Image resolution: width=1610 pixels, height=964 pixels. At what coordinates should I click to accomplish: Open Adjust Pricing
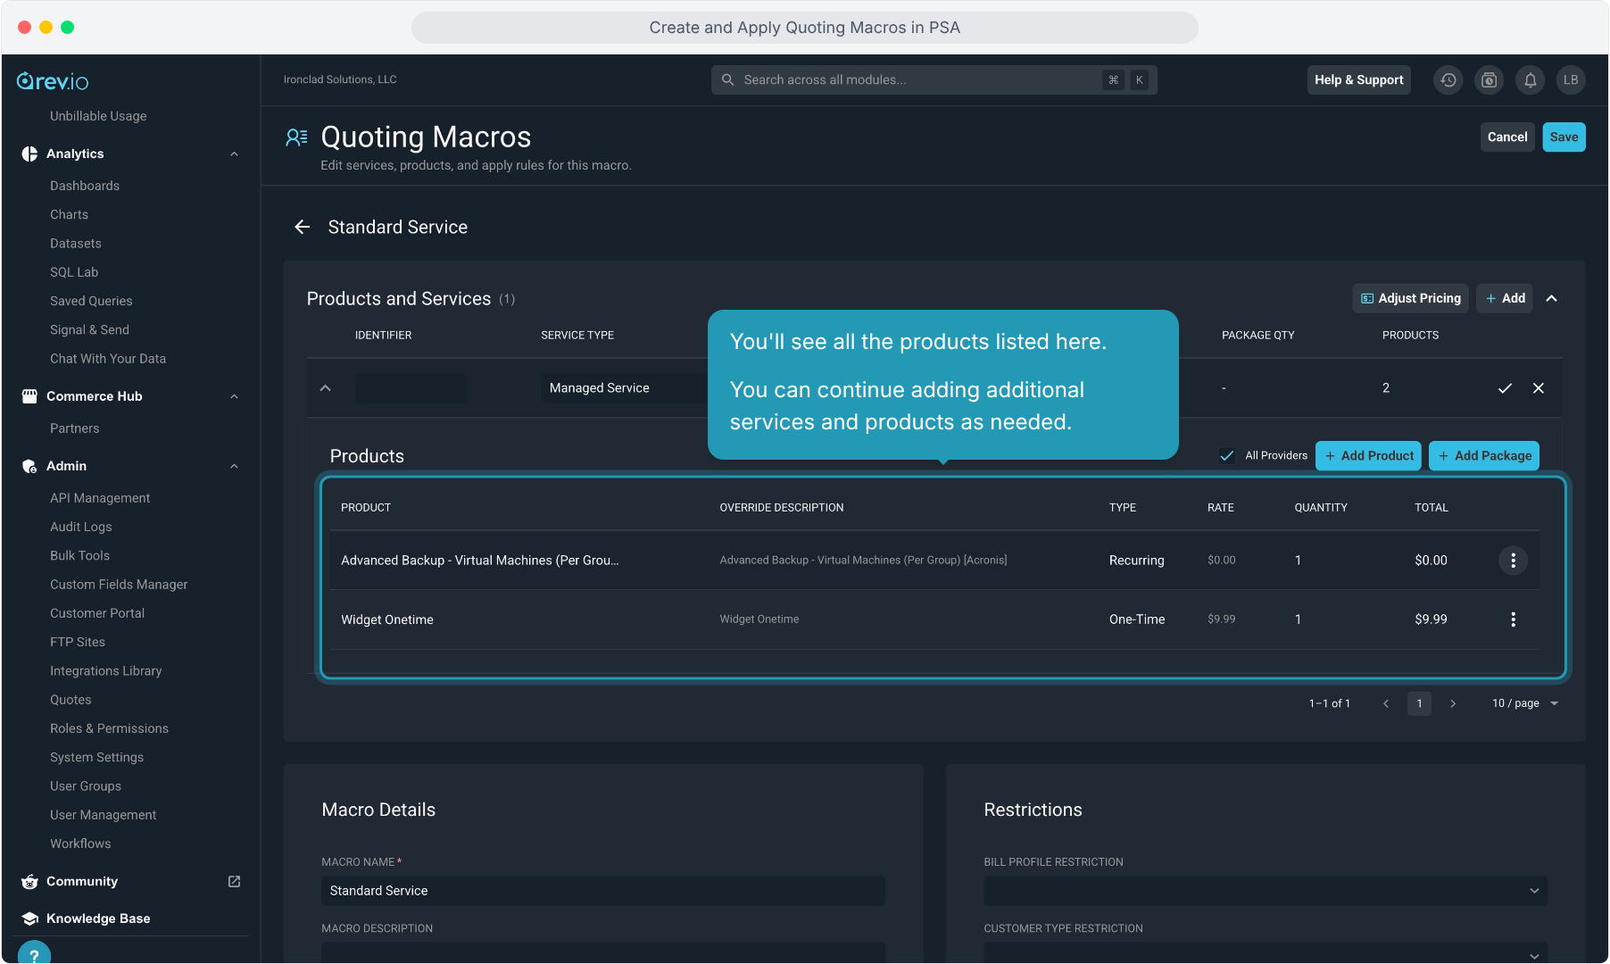(x=1411, y=298)
